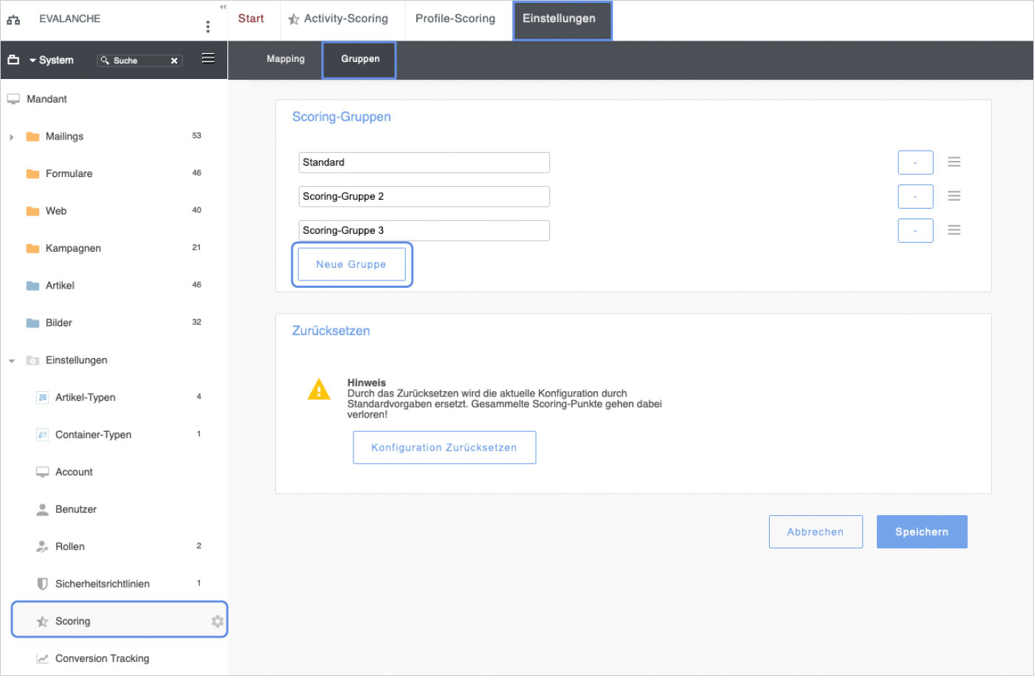The image size is (1034, 676).
Task: Expand the Mailings folder
Action: pos(12,137)
